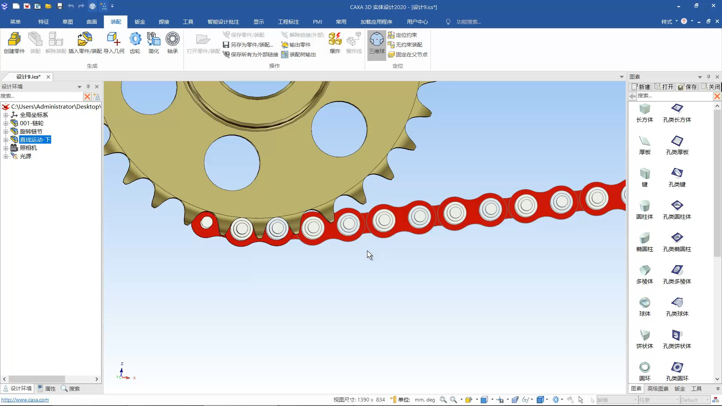This screenshot has width=722, height=406.
Task: Click the 简化 simplify icon
Action: (x=153, y=43)
